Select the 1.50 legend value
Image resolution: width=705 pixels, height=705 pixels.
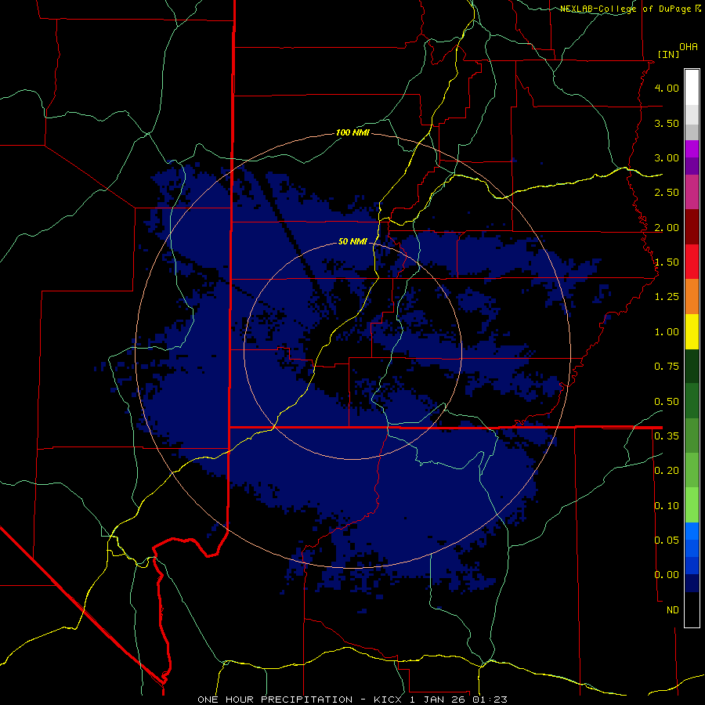click(667, 262)
